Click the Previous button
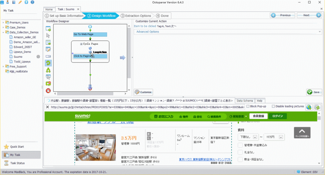 (282, 15)
